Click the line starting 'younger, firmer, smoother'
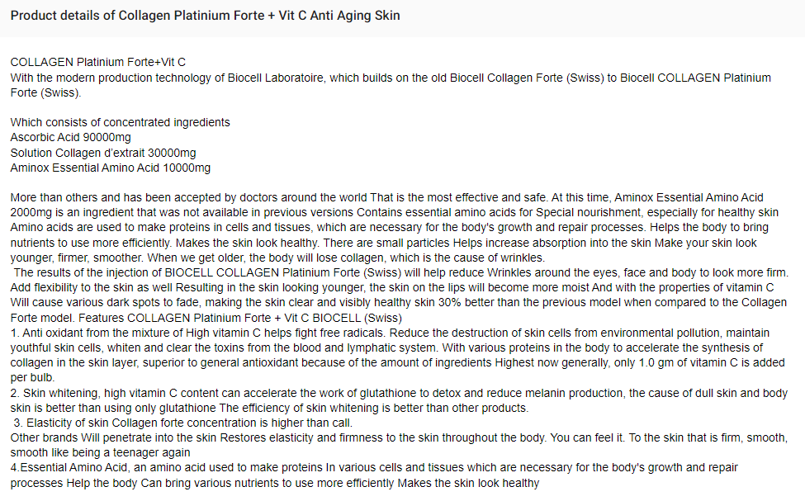The height and width of the screenshot is (501, 805). coord(277,258)
